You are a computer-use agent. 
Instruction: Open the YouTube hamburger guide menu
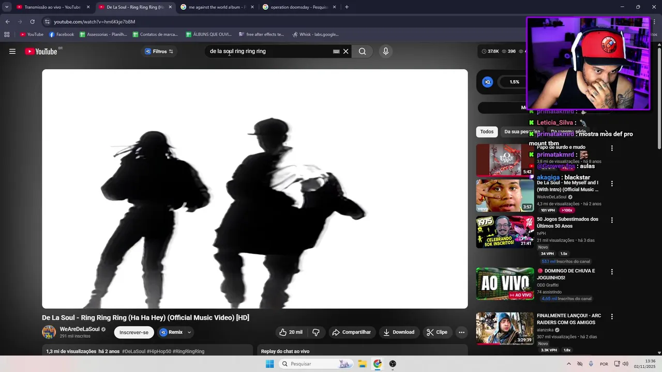(12, 51)
